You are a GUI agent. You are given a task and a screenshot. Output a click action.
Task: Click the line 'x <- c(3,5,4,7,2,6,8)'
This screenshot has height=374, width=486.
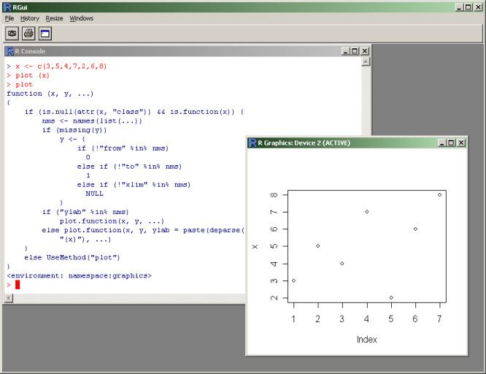pos(61,66)
